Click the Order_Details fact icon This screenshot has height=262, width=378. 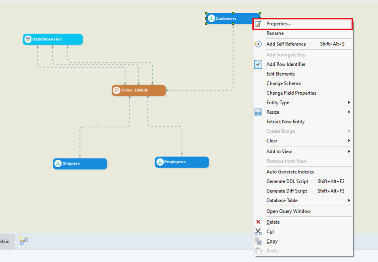point(117,90)
